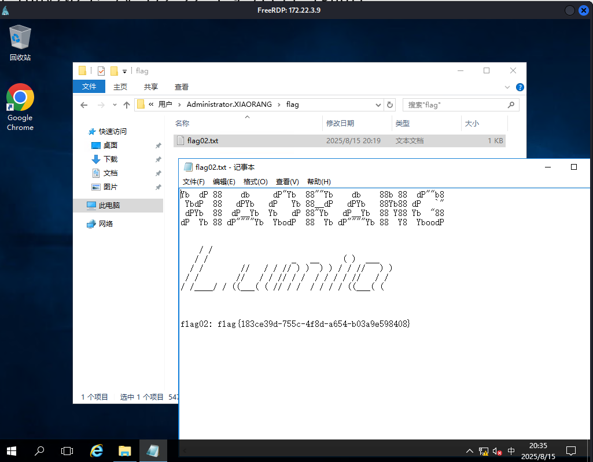593x462 pixels.
Task: Open recent locations dropdown arrow
Action: click(115, 105)
